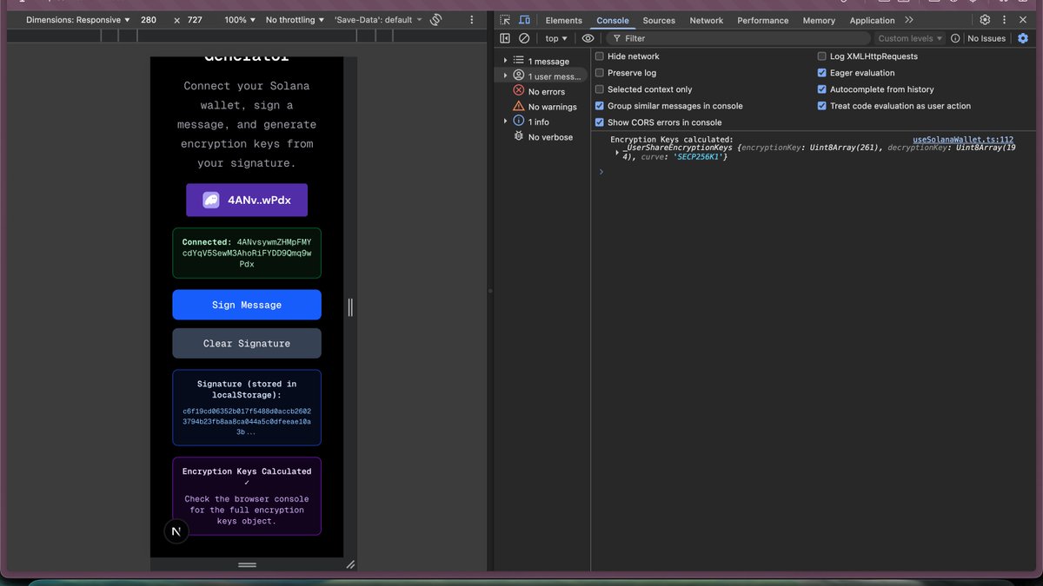Open DevTools settings gear
Screen dimensions: 1043x586
coord(985,20)
